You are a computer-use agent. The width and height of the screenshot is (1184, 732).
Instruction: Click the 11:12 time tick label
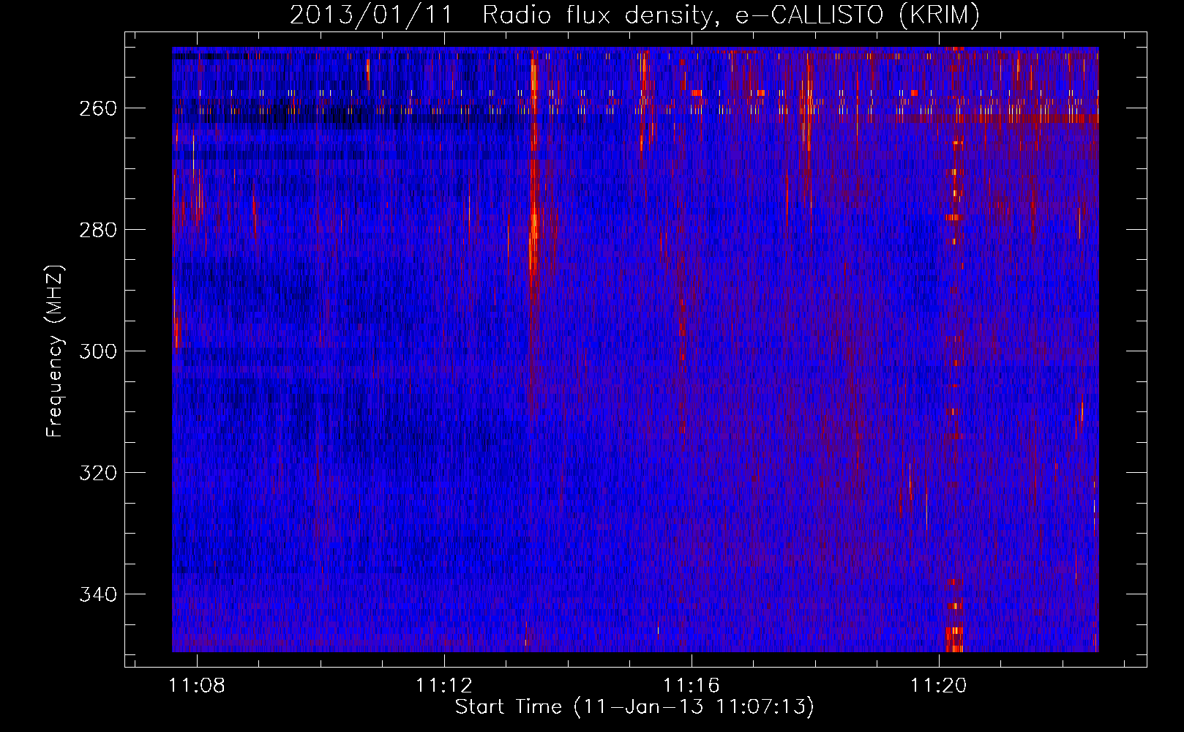(x=444, y=686)
